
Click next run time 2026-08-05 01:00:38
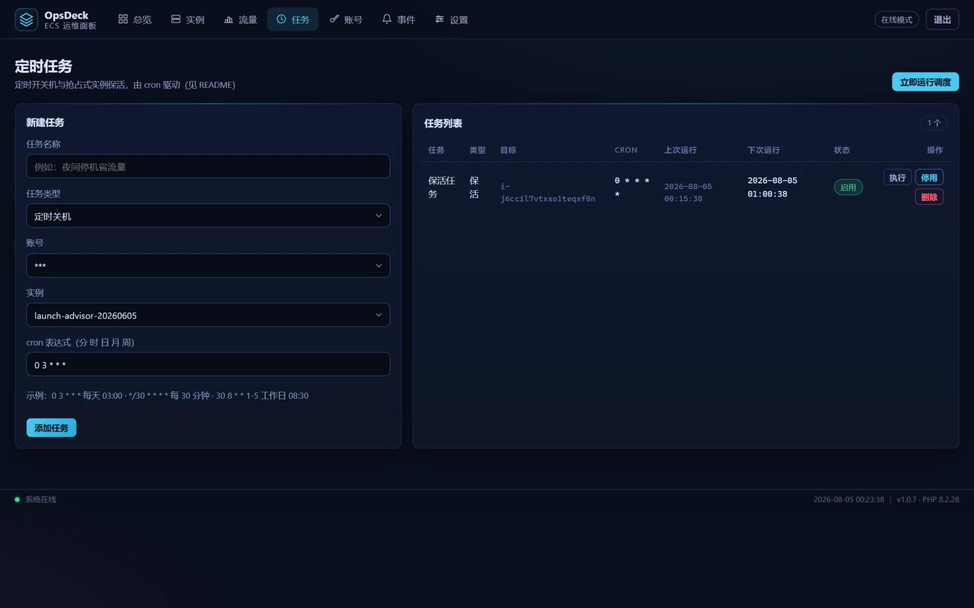pyautogui.click(x=772, y=187)
